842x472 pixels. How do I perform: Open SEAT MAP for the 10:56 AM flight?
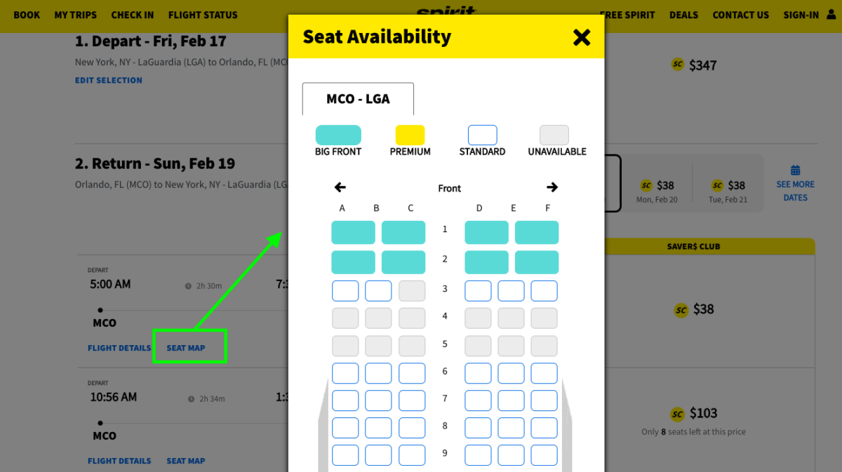(185, 461)
